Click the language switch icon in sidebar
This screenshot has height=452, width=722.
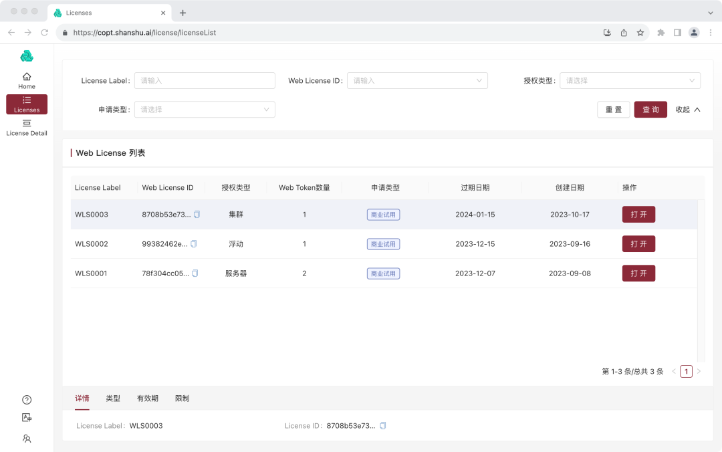(26, 417)
